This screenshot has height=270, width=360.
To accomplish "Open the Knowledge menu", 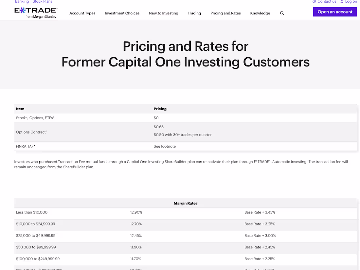I will tap(260, 13).
